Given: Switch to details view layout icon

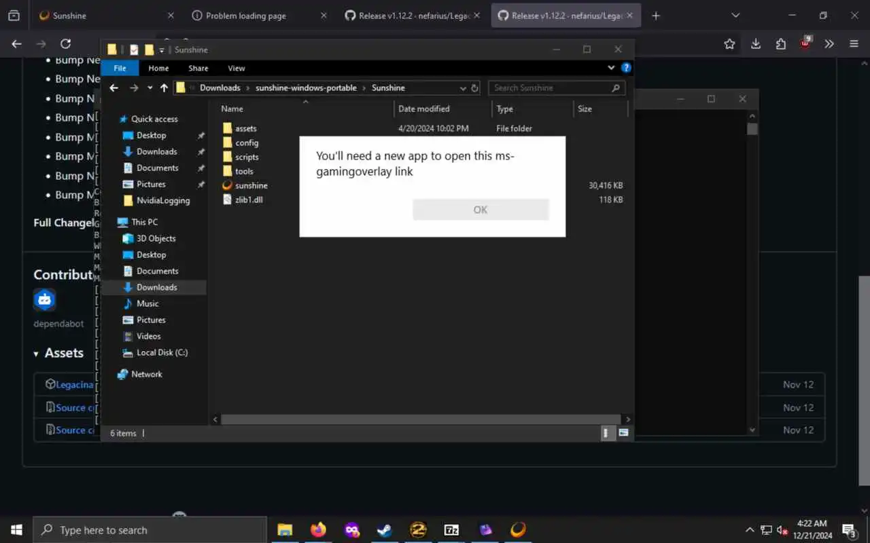Looking at the screenshot, I should click(x=608, y=433).
